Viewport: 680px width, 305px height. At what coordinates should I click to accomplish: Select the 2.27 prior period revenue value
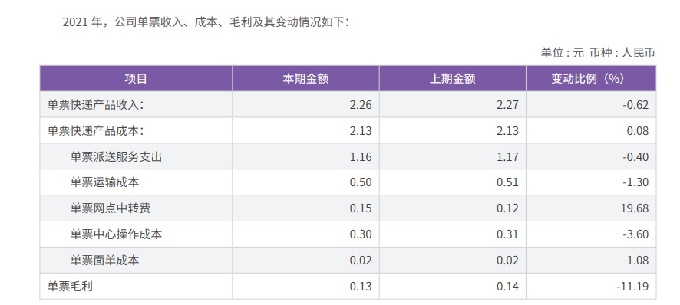(507, 105)
